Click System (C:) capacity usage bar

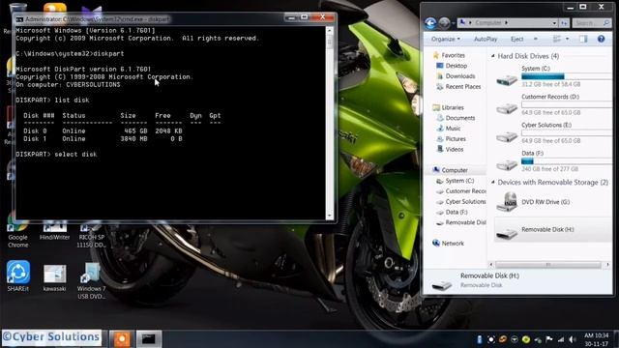[566, 76]
